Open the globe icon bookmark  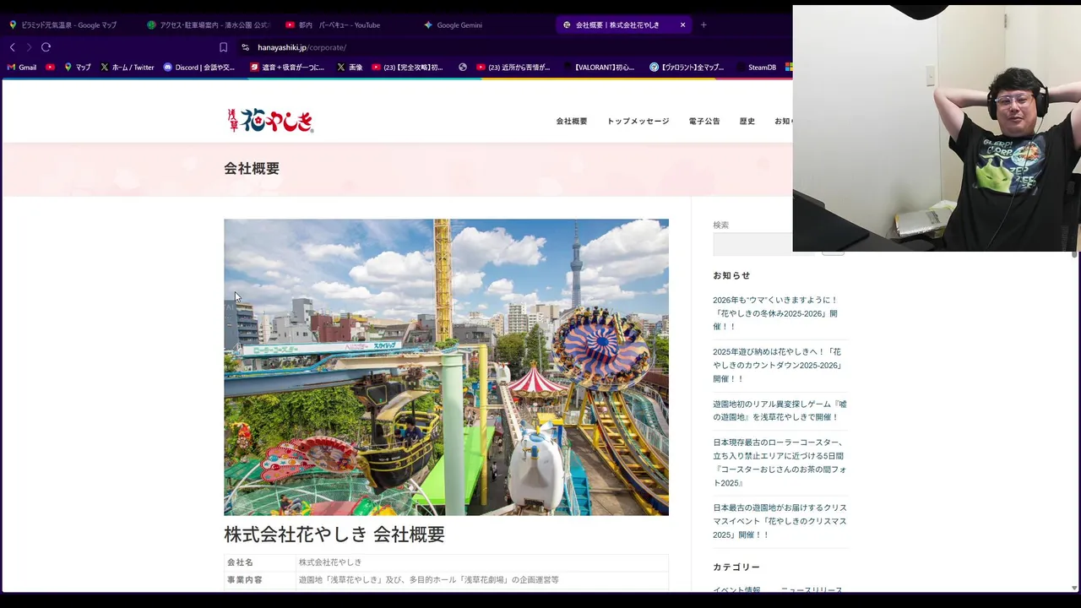463,67
